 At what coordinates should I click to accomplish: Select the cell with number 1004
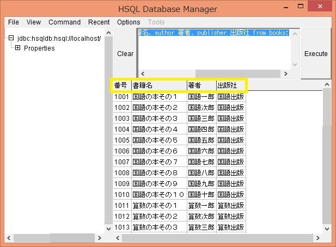click(x=122, y=129)
